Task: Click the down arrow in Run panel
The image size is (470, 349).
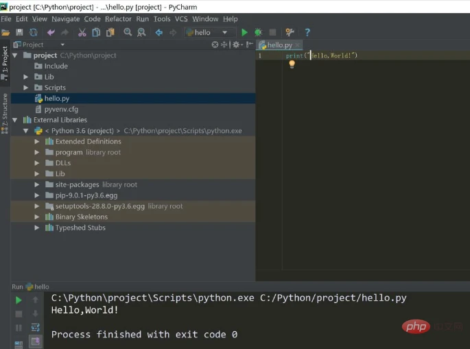Action: click(36, 313)
